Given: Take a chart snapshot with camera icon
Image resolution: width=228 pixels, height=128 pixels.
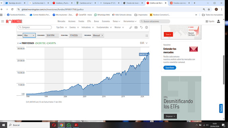Looking at the screenshot, I should 136,27.
